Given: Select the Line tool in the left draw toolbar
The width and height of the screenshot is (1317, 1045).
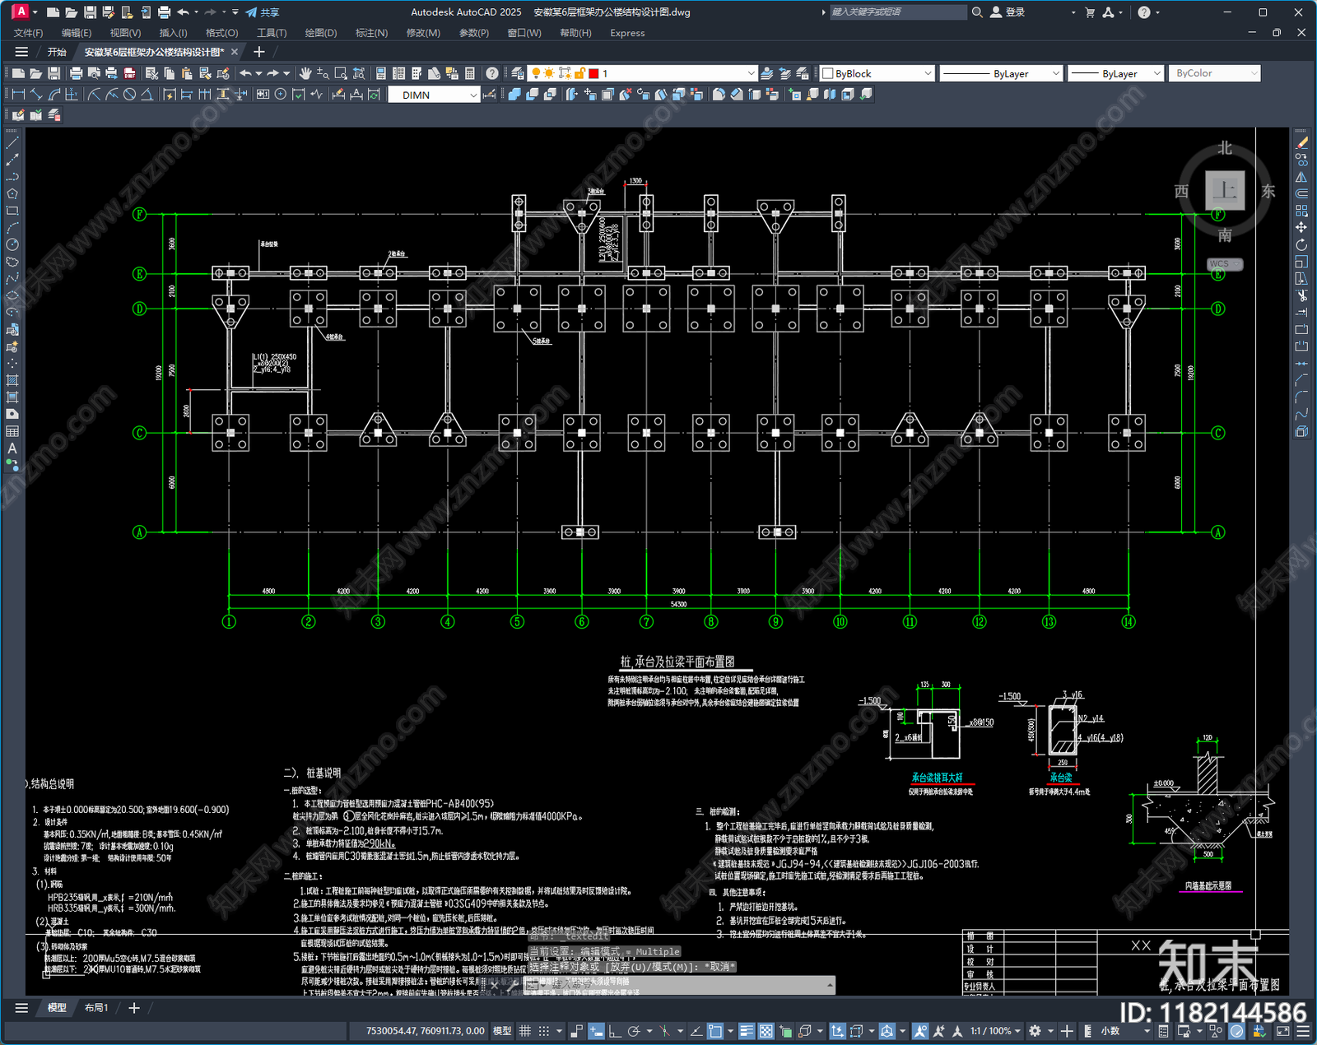Looking at the screenshot, I should [12, 143].
